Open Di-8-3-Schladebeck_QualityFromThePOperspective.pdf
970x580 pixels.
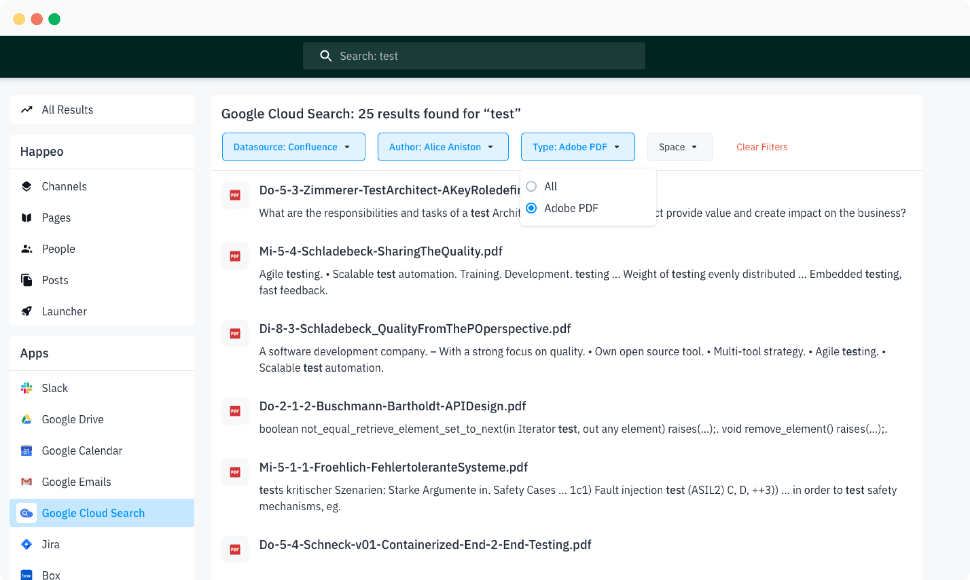pos(415,329)
